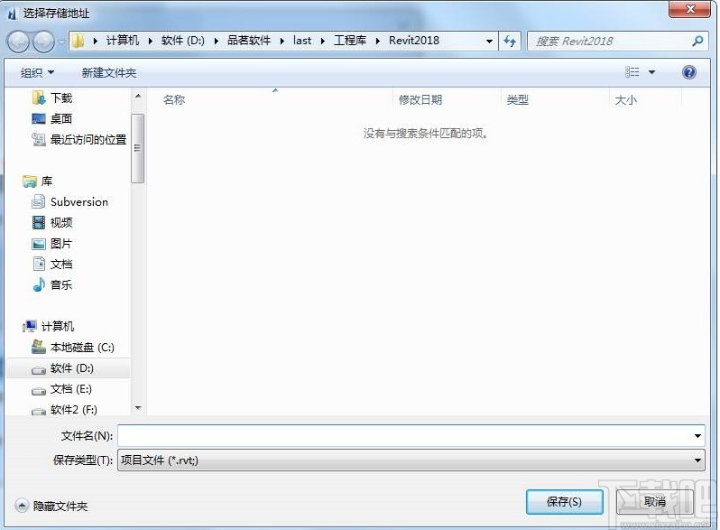Select 计算机 in the navigation pane
This screenshot has width=720, height=530.
[49, 327]
